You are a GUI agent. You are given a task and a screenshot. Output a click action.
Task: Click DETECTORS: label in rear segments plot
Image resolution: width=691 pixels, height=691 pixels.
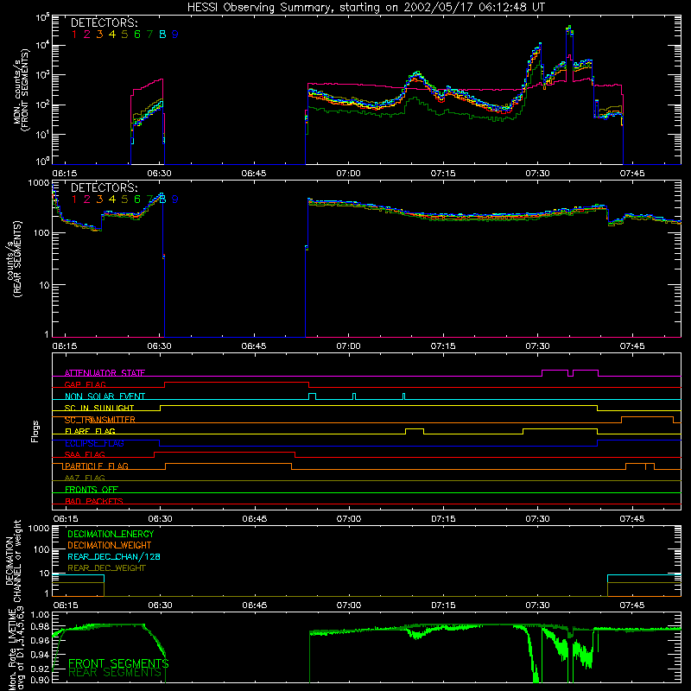pyautogui.click(x=104, y=187)
